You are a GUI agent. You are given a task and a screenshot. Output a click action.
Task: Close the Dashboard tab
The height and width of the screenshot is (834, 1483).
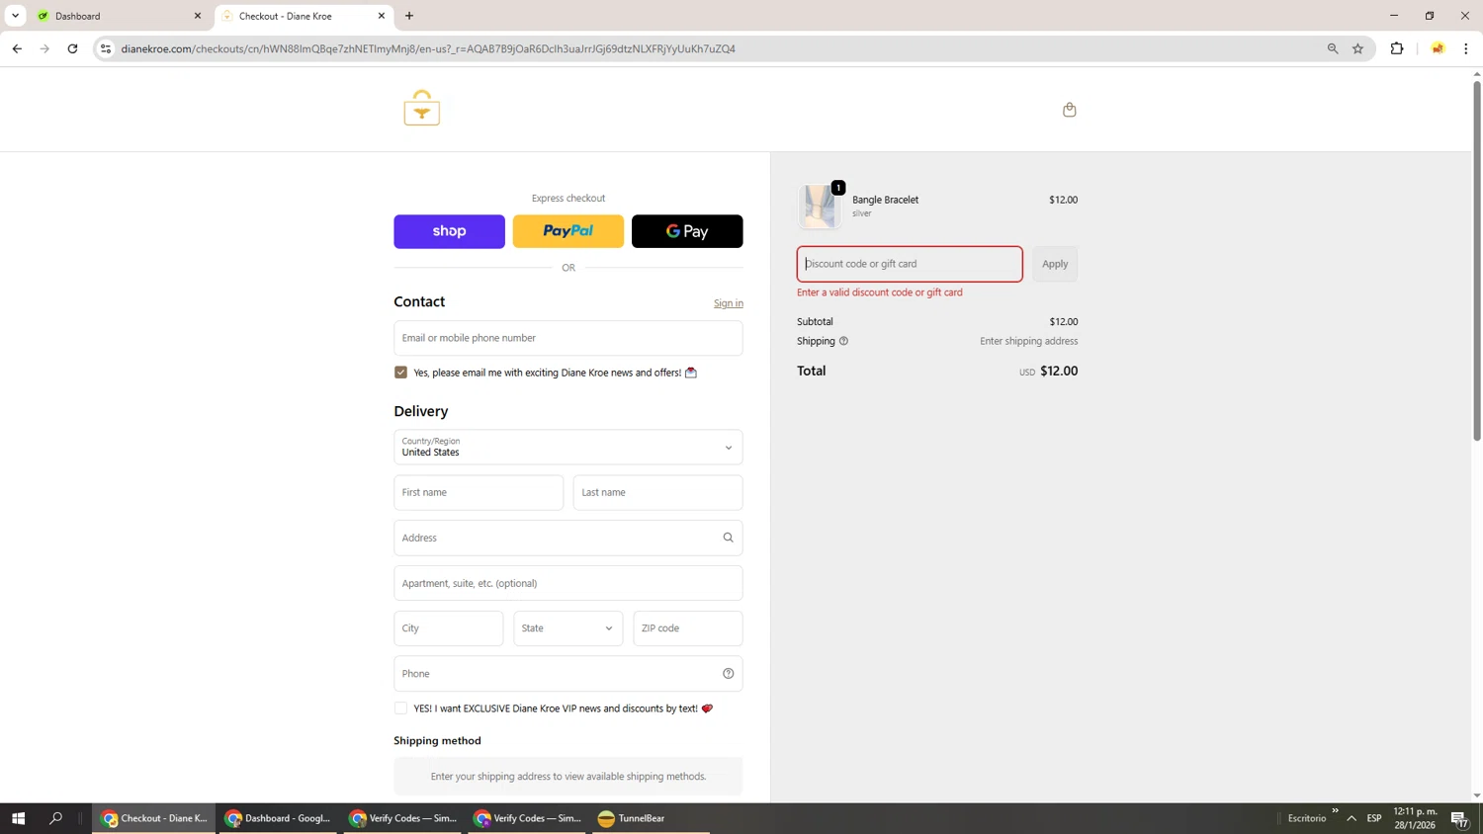pos(197,16)
